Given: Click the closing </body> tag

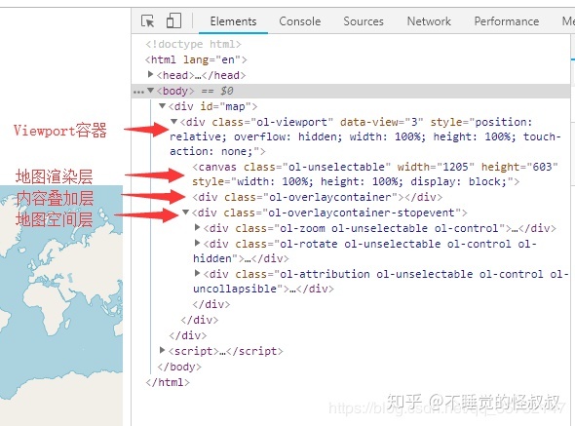Looking at the screenshot, I should click(179, 367).
